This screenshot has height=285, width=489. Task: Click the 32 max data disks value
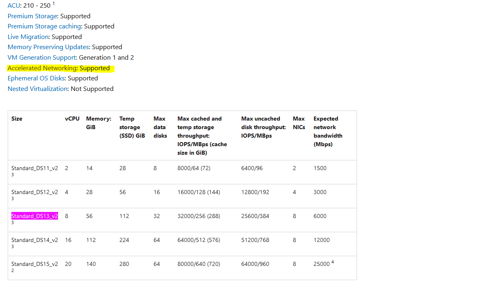tap(157, 216)
